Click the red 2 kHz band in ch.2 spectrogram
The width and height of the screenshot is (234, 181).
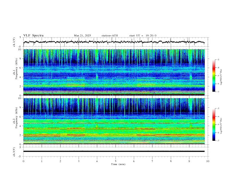click(x=114, y=135)
